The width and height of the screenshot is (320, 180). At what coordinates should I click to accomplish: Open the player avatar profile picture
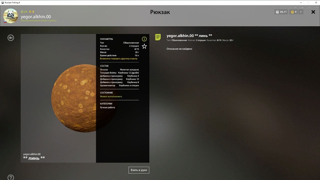[10, 16]
